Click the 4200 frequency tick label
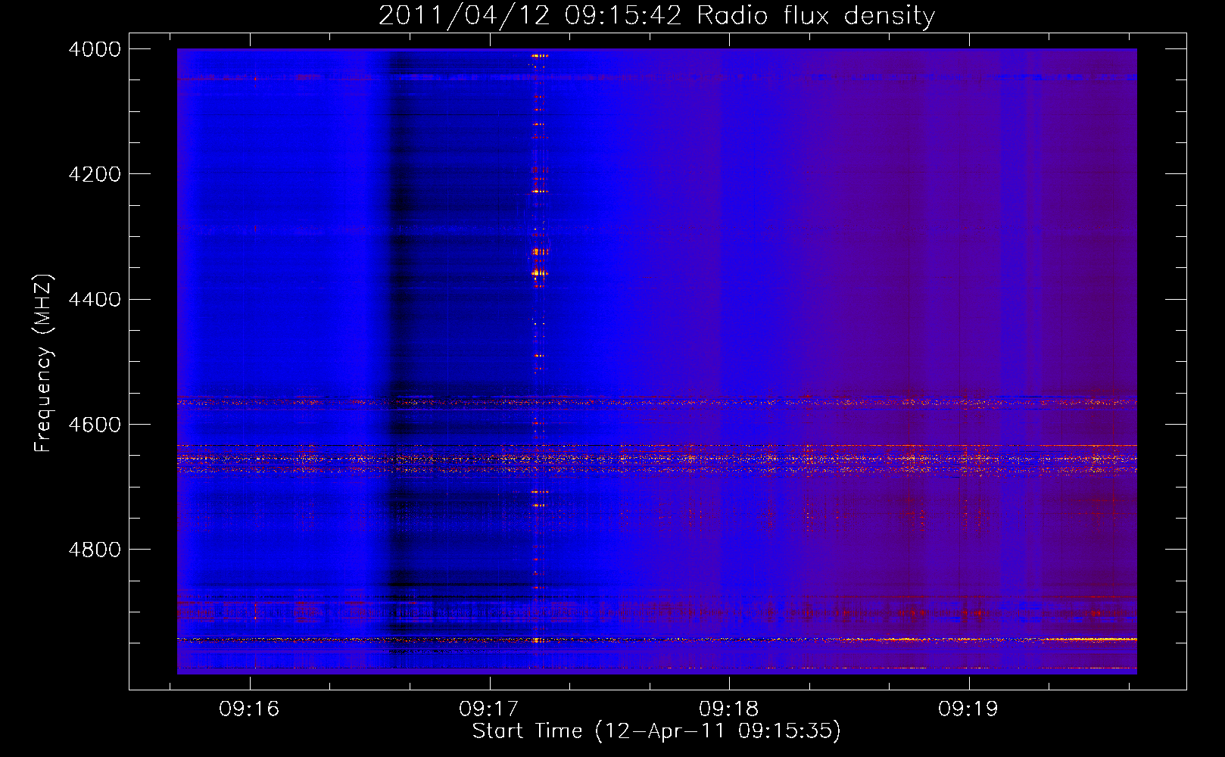1225x757 pixels. [95, 174]
